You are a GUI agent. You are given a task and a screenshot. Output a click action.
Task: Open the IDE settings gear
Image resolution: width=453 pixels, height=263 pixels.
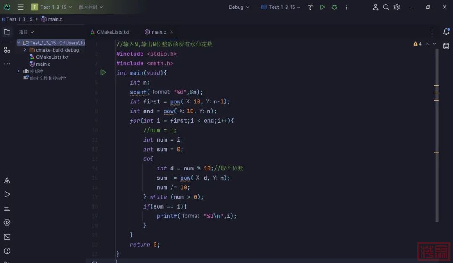point(397,7)
